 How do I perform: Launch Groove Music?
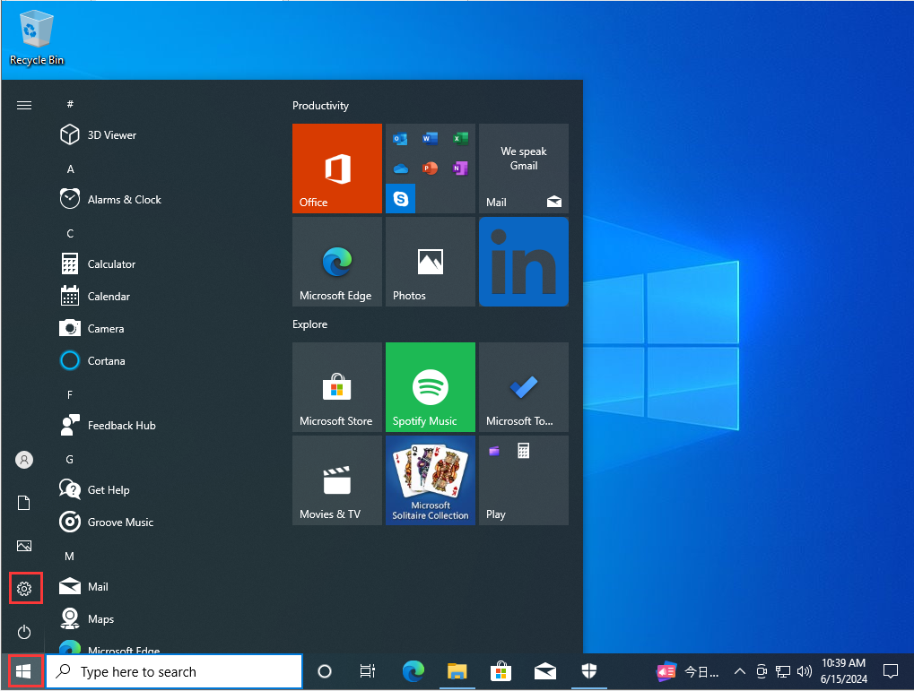[107, 522]
